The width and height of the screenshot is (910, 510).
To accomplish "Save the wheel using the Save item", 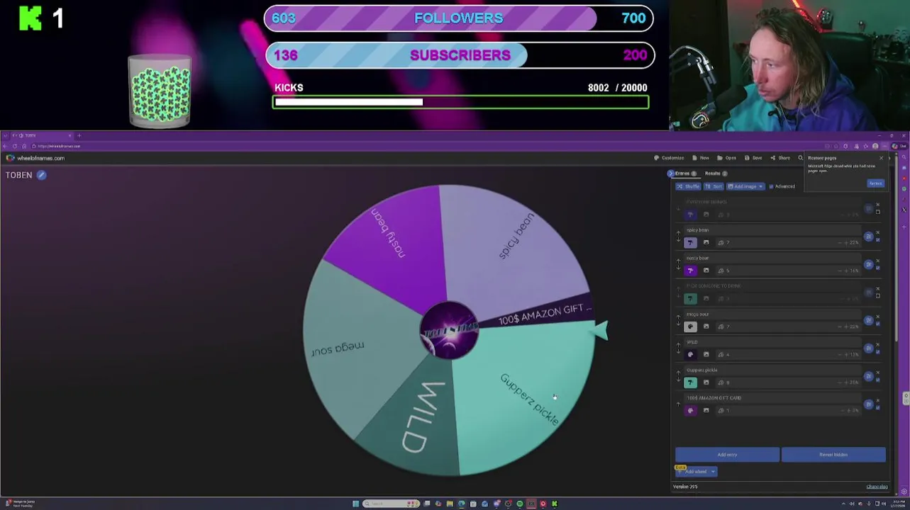I will click(753, 158).
